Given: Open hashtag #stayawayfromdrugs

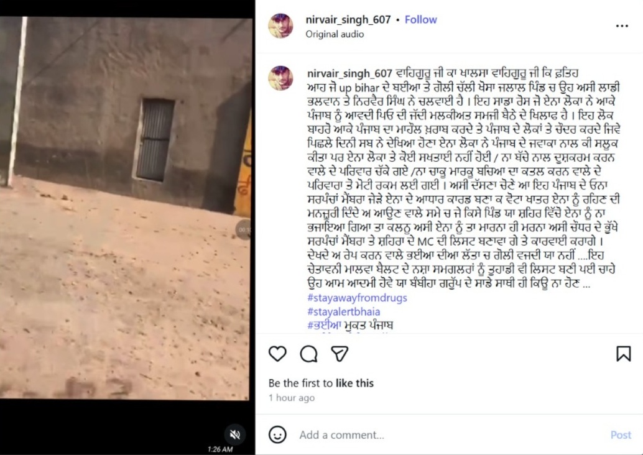Looking at the screenshot, I should [x=357, y=298].
